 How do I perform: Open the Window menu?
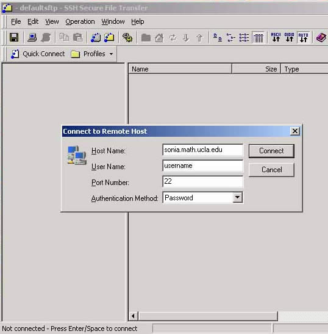[x=113, y=21]
